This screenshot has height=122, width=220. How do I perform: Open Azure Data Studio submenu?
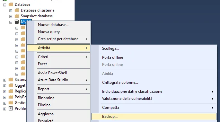click(59, 80)
